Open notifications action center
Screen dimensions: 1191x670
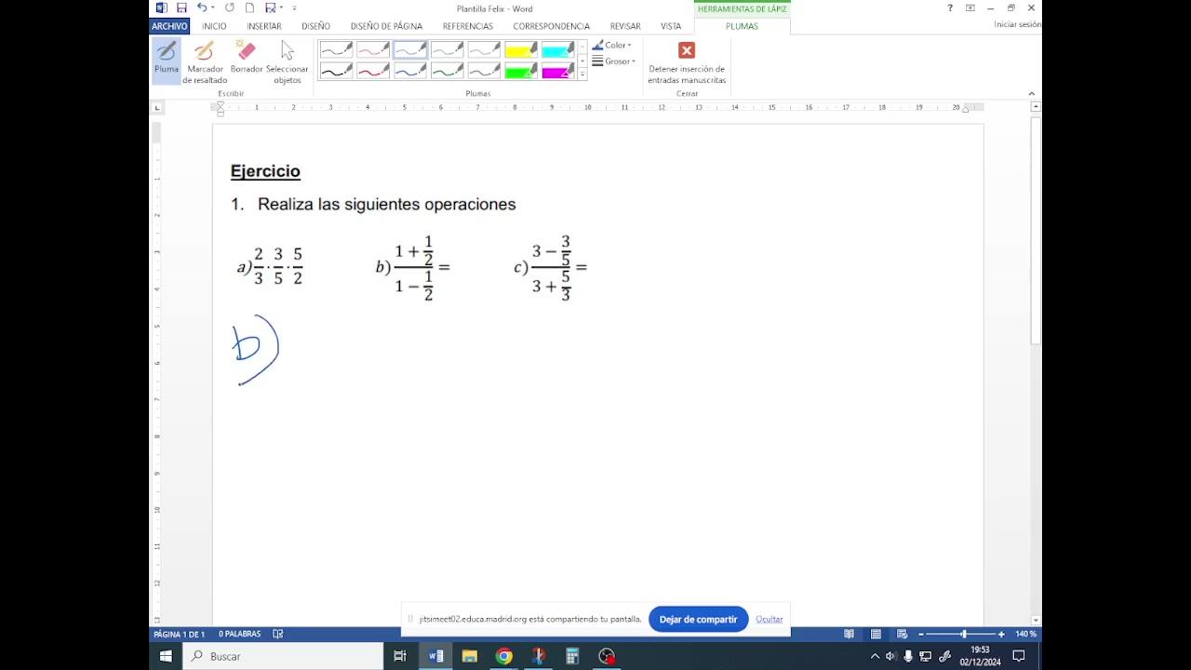[1019, 656]
